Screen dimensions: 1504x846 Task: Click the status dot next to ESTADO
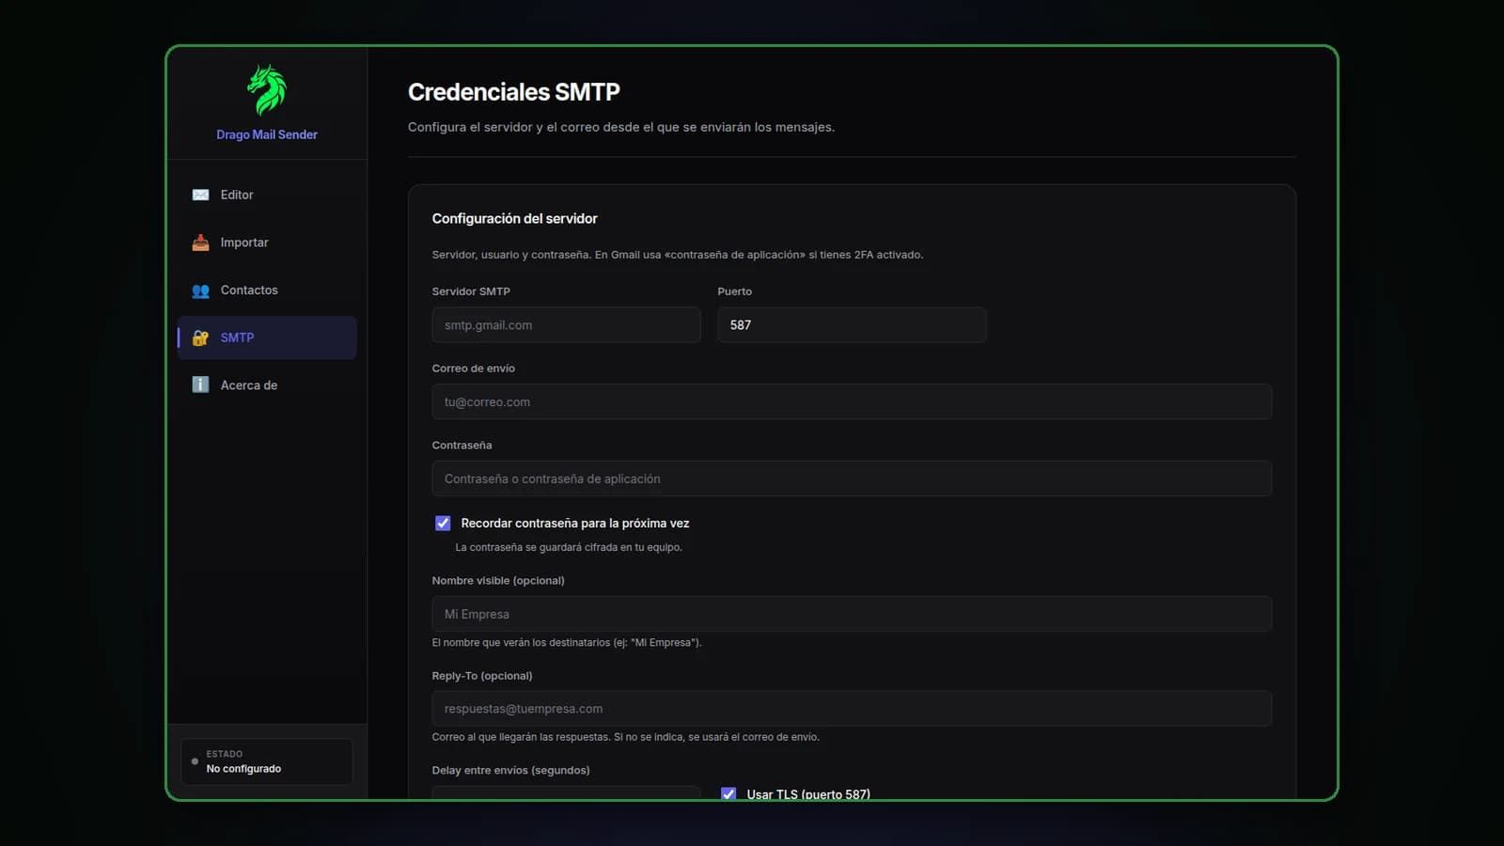(x=195, y=761)
